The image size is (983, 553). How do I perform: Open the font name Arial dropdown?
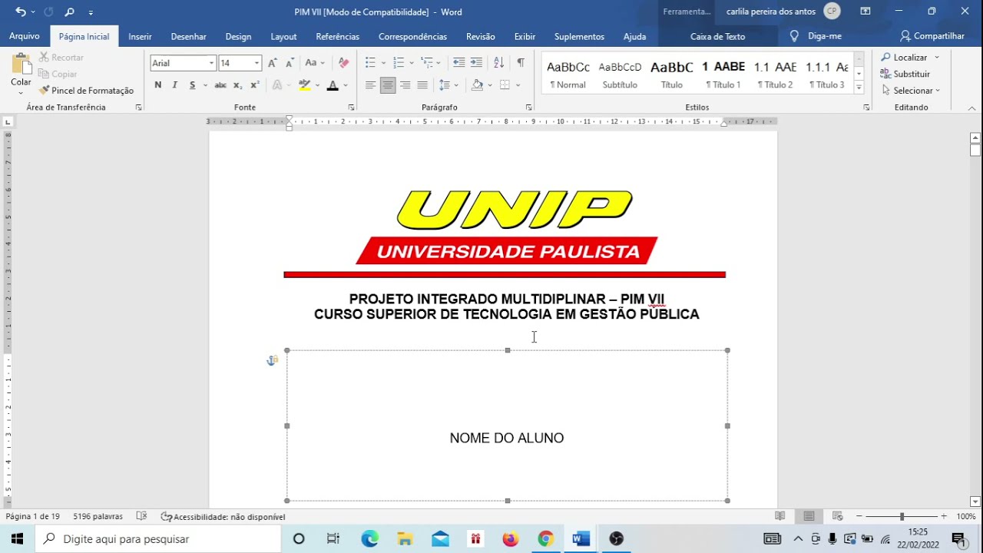coord(211,63)
